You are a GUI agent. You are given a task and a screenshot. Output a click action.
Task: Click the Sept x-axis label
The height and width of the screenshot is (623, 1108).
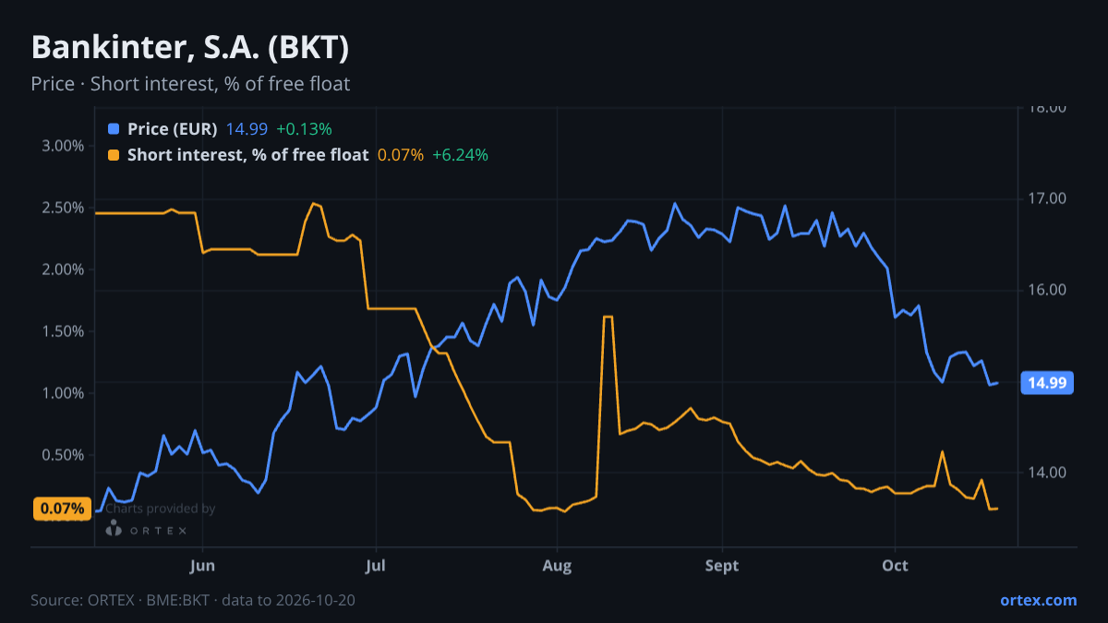point(722,566)
